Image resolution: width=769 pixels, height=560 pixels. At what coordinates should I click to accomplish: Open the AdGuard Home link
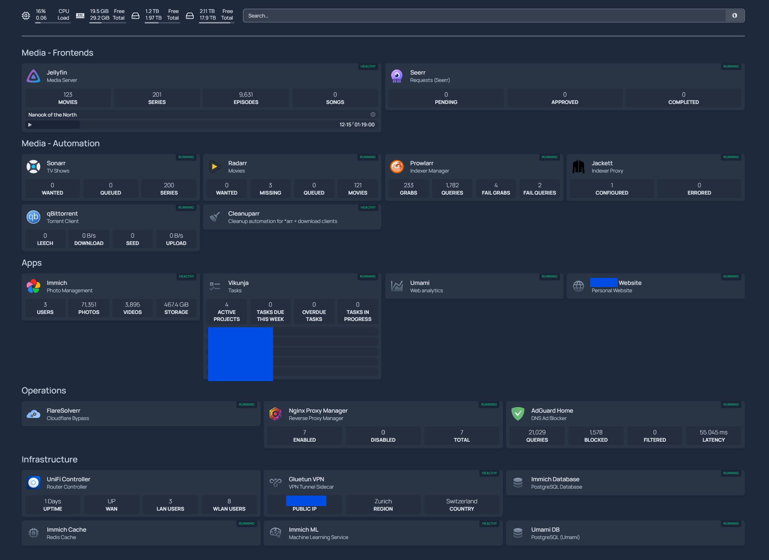point(552,411)
